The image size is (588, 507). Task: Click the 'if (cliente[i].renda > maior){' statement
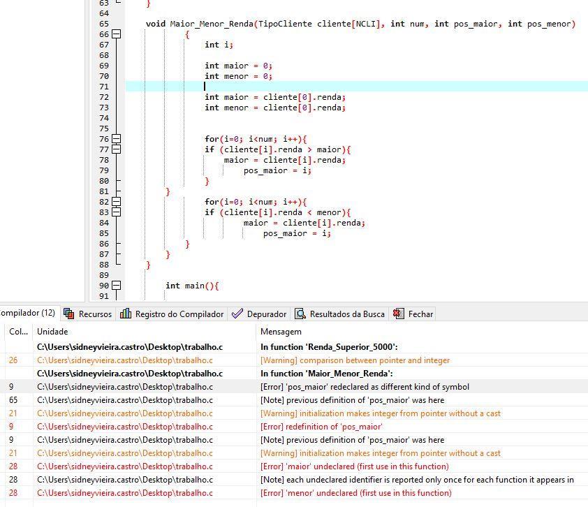[x=277, y=149]
